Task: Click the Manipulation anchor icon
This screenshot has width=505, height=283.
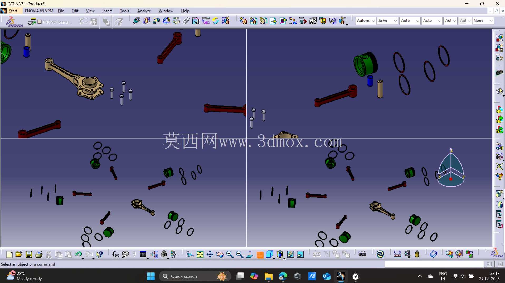Action: click(x=176, y=21)
